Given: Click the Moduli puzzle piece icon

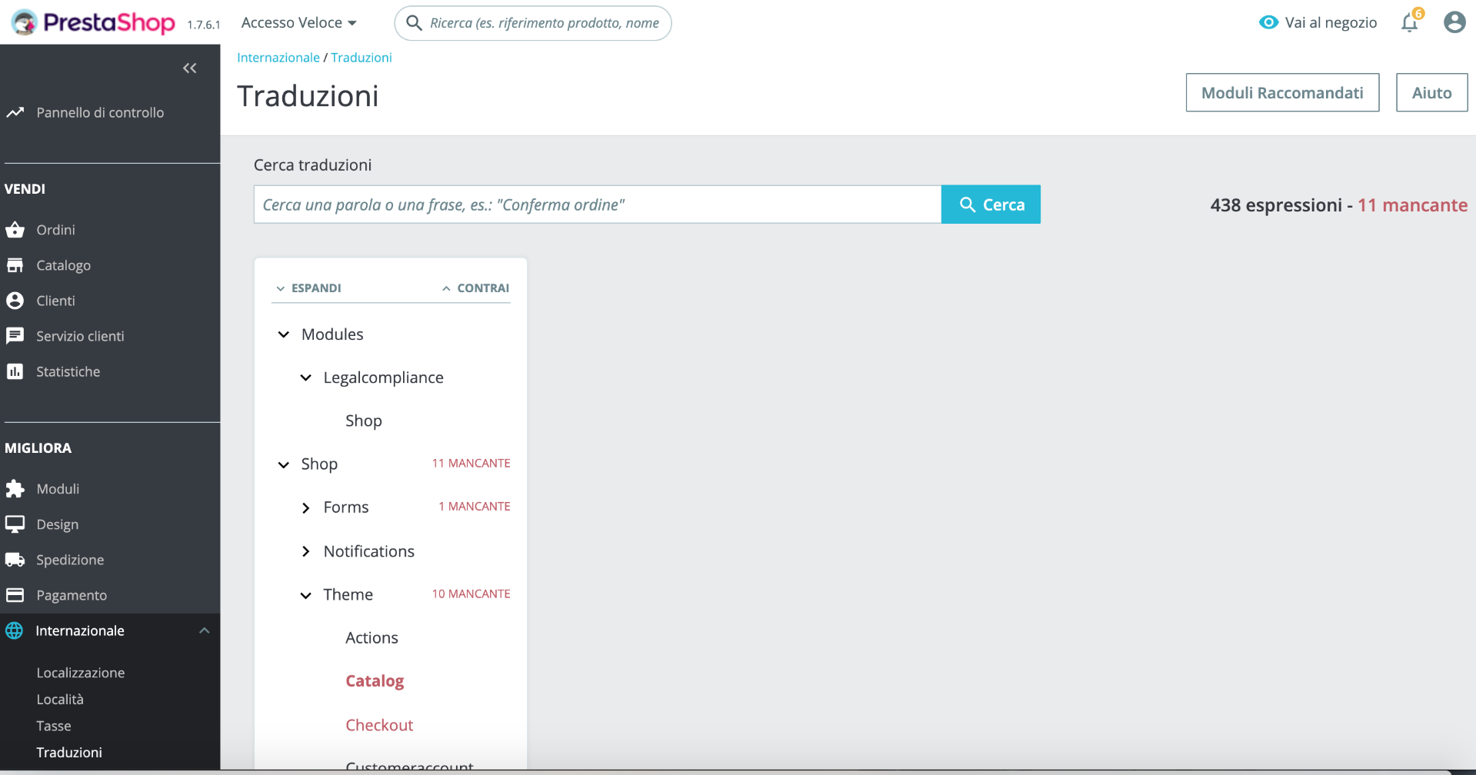Looking at the screenshot, I should [15, 489].
